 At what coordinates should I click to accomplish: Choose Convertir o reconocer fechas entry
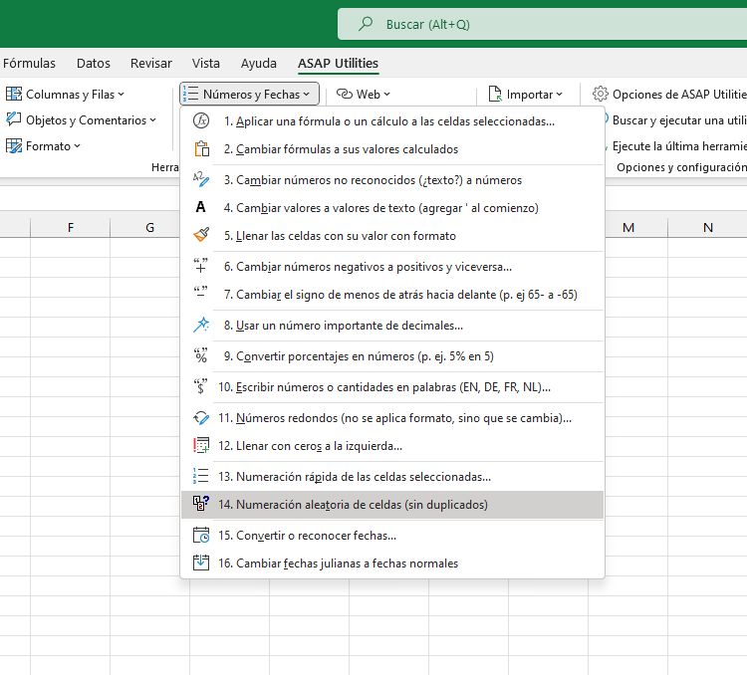[392, 535]
